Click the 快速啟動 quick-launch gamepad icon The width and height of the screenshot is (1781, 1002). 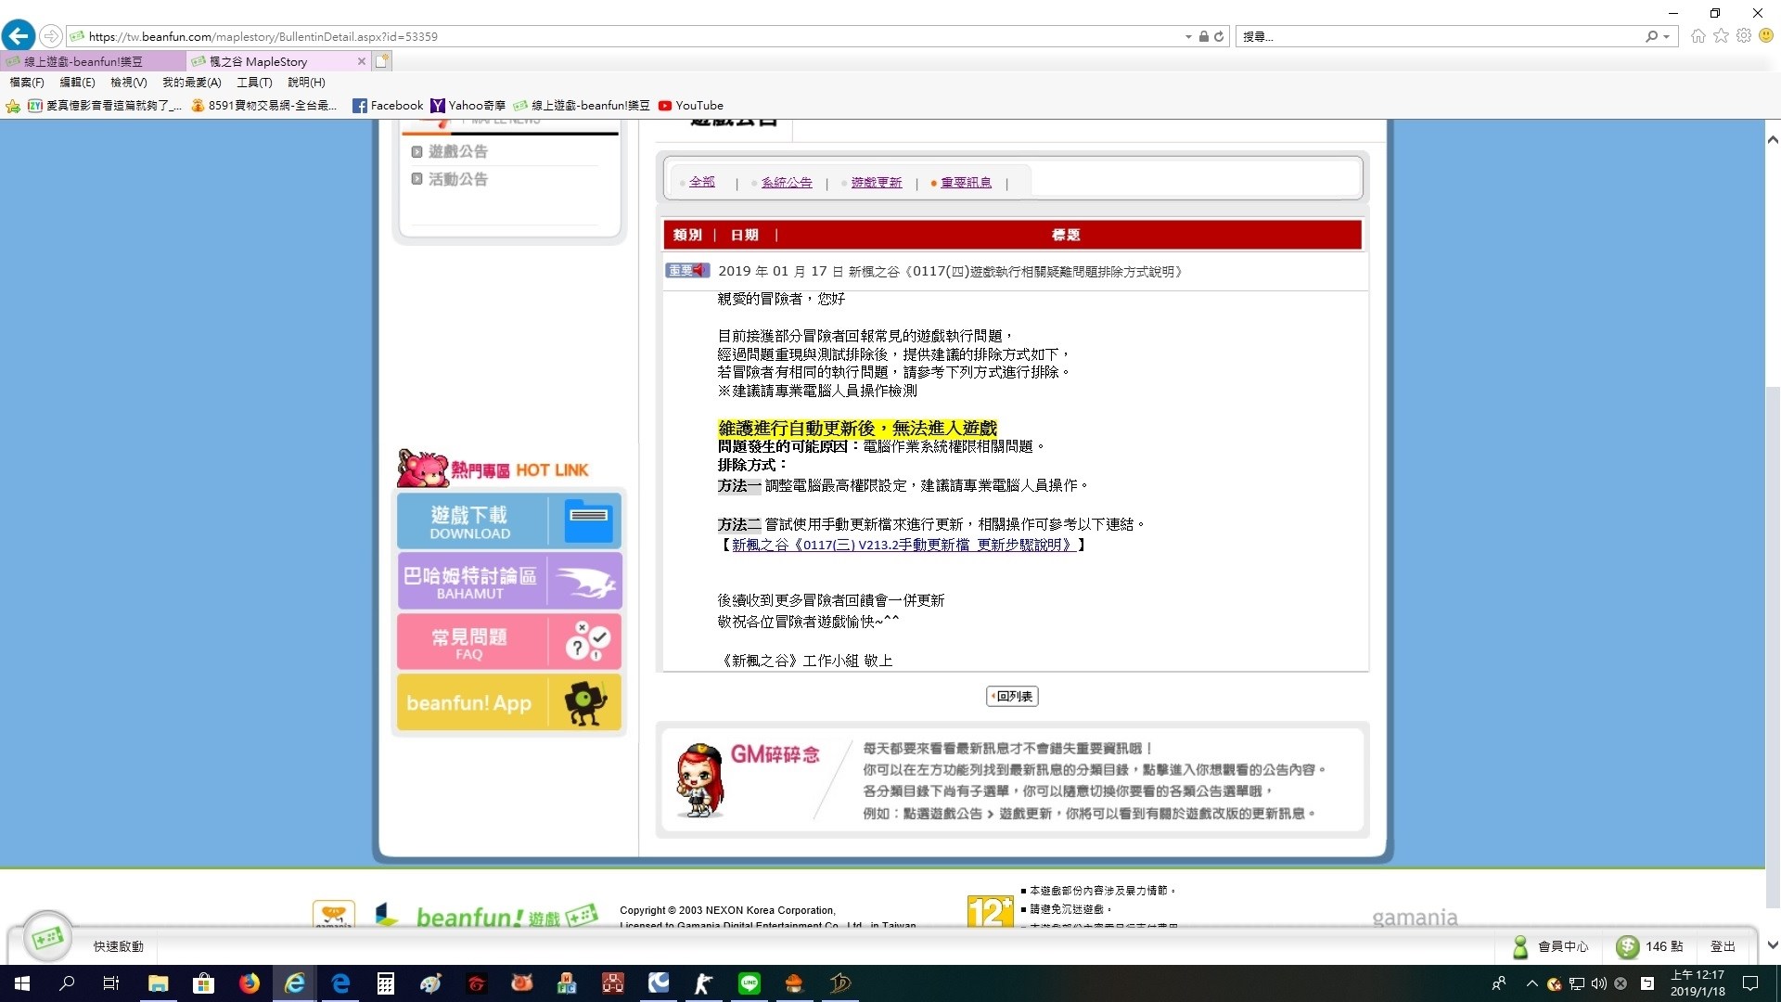coord(47,938)
